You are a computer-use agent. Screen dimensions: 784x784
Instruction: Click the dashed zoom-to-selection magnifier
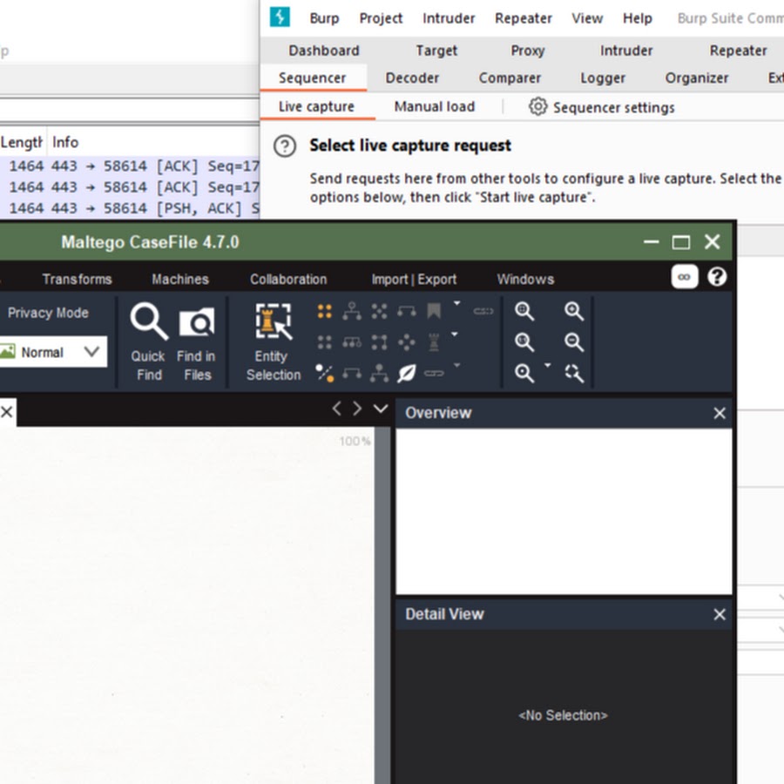tap(573, 373)
